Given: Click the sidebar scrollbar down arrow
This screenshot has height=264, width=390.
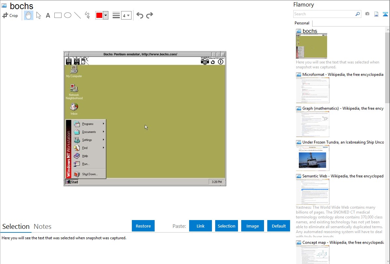Looking at the screenshot, I should (x=387, y=261).
